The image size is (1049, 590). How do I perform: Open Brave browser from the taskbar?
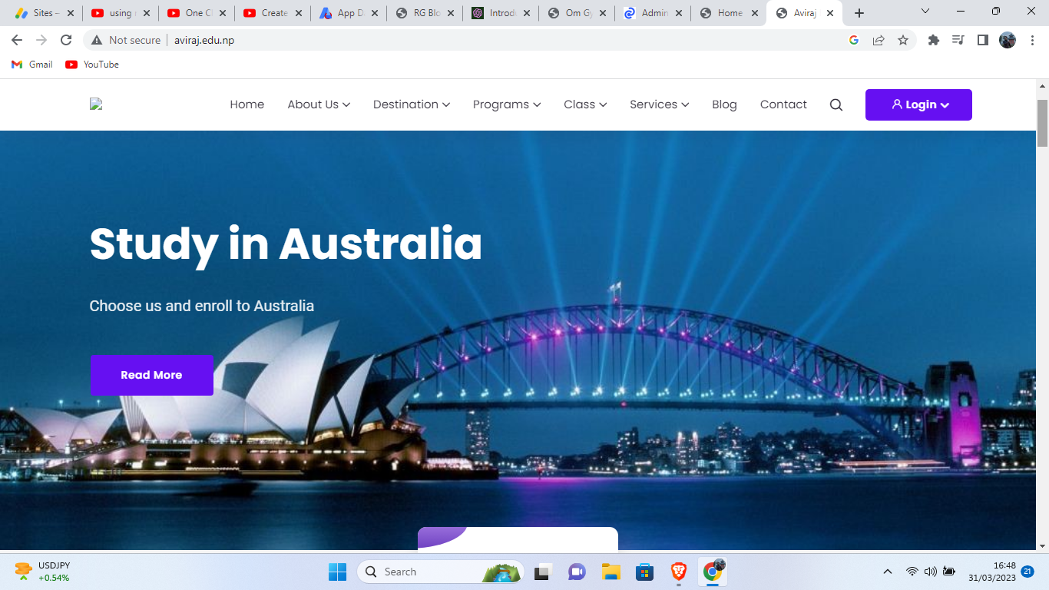[679, 572]
